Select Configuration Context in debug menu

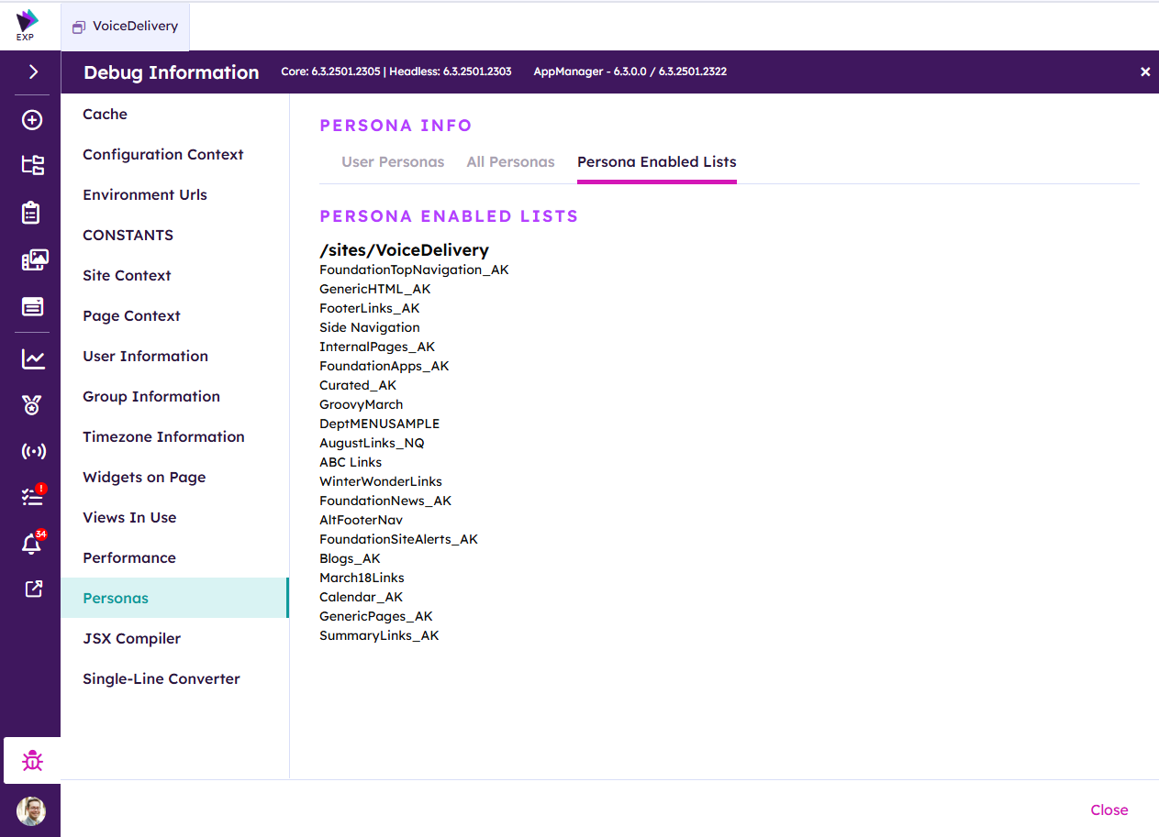pos(162,154)
